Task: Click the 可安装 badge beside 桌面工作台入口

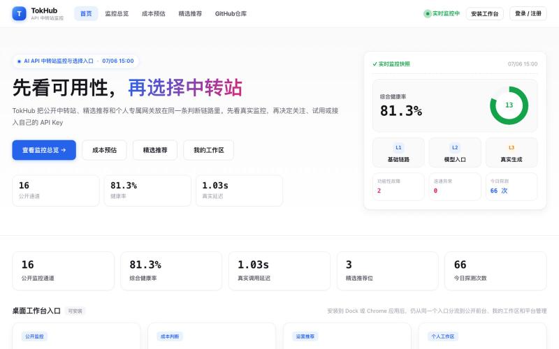Action: (x=75, y=311)
